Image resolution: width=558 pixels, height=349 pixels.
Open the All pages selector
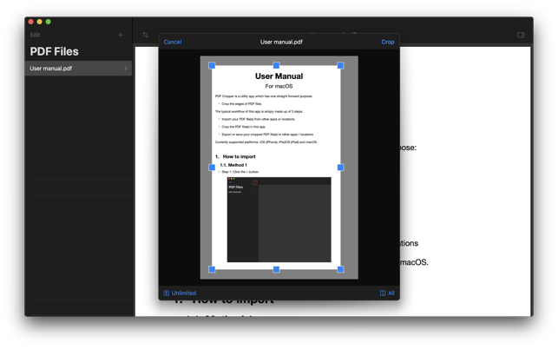point(387,293)
